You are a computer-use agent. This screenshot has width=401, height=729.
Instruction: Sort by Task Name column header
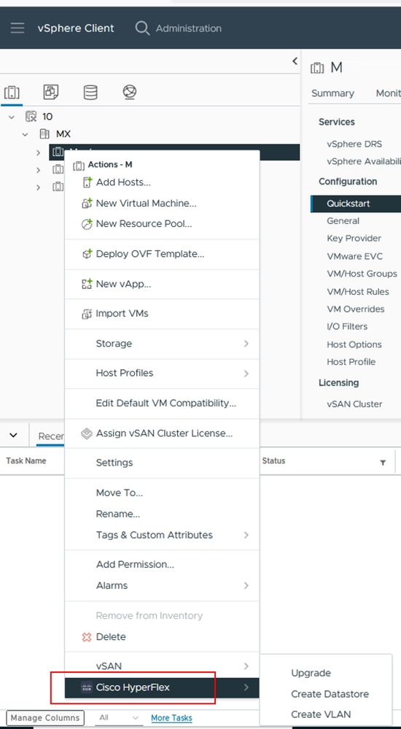pos(26,460)
